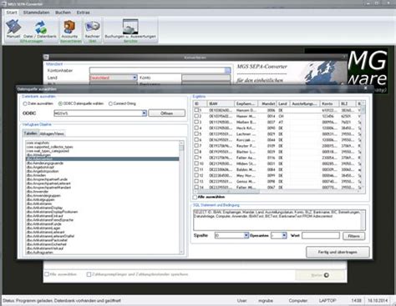Click in the Wert filter input field
Viewport: 396px width, 306px height.
[x=321, y=236]
